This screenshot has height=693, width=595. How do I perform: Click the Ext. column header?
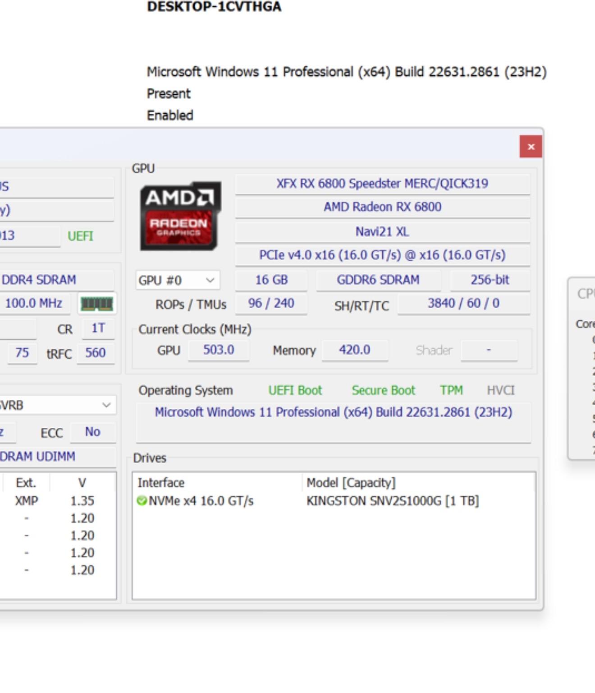pyautogui.click(x=26, y=483)
